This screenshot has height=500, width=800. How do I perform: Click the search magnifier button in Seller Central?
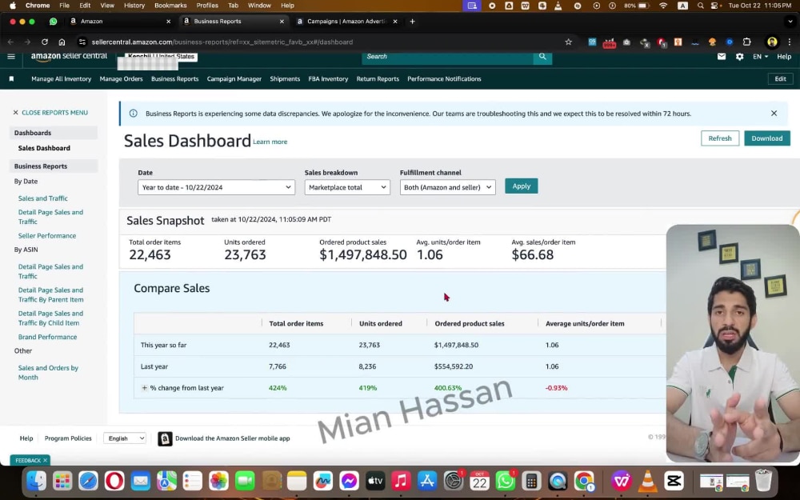[x=542, y=57]
